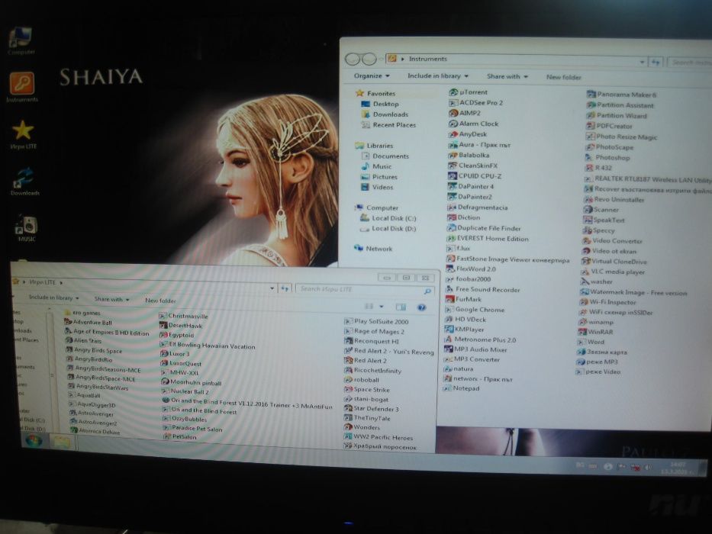Image resolution: width=712 pixels, height=534 pixels.
Task: Expand address bar history dropdown in Instruments window
Action: point(642,62)
